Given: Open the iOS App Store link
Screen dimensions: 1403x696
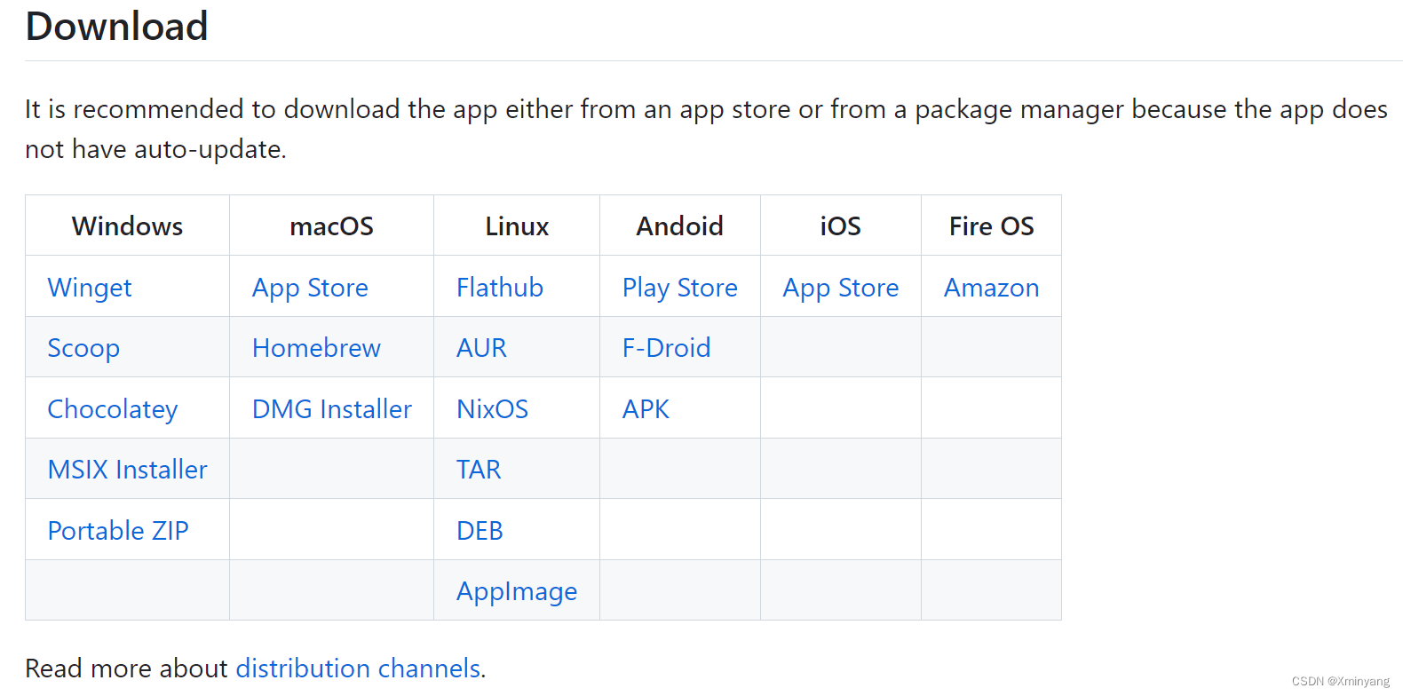Looking at the screenshot, I should (x=841, y=288).
